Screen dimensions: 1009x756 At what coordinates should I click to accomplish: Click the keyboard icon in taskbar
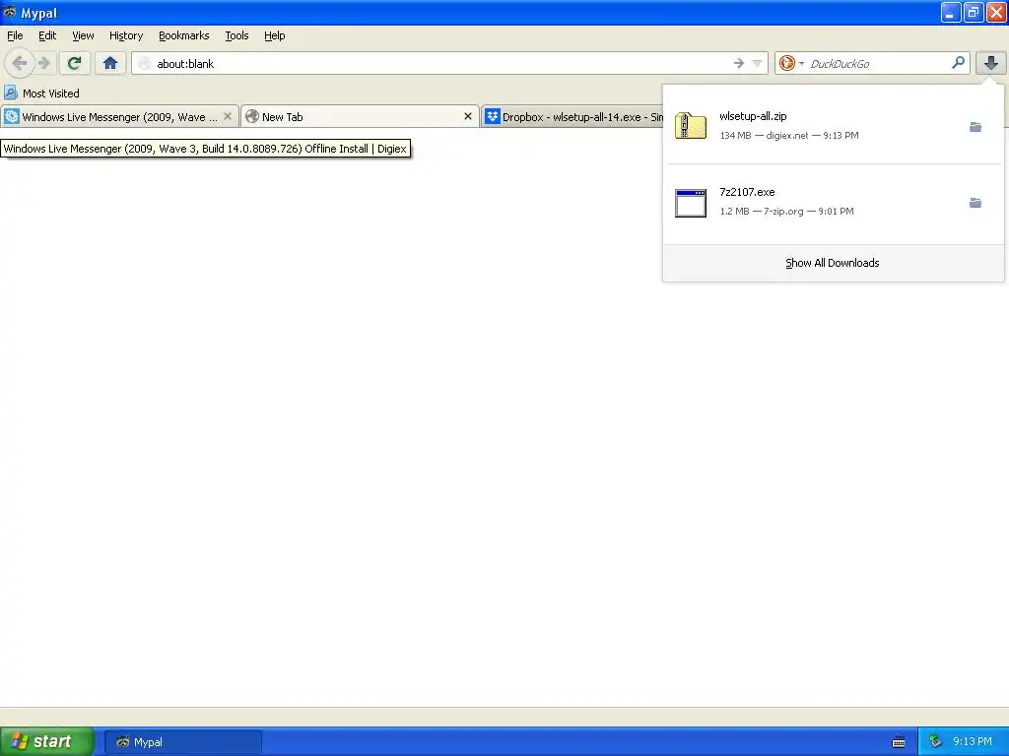pos(899,742)
